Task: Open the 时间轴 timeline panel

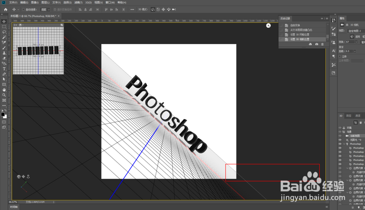Action: [14, 207]
